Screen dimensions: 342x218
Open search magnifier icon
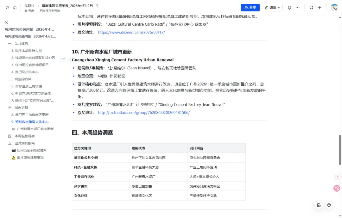(x=312, y=8)
